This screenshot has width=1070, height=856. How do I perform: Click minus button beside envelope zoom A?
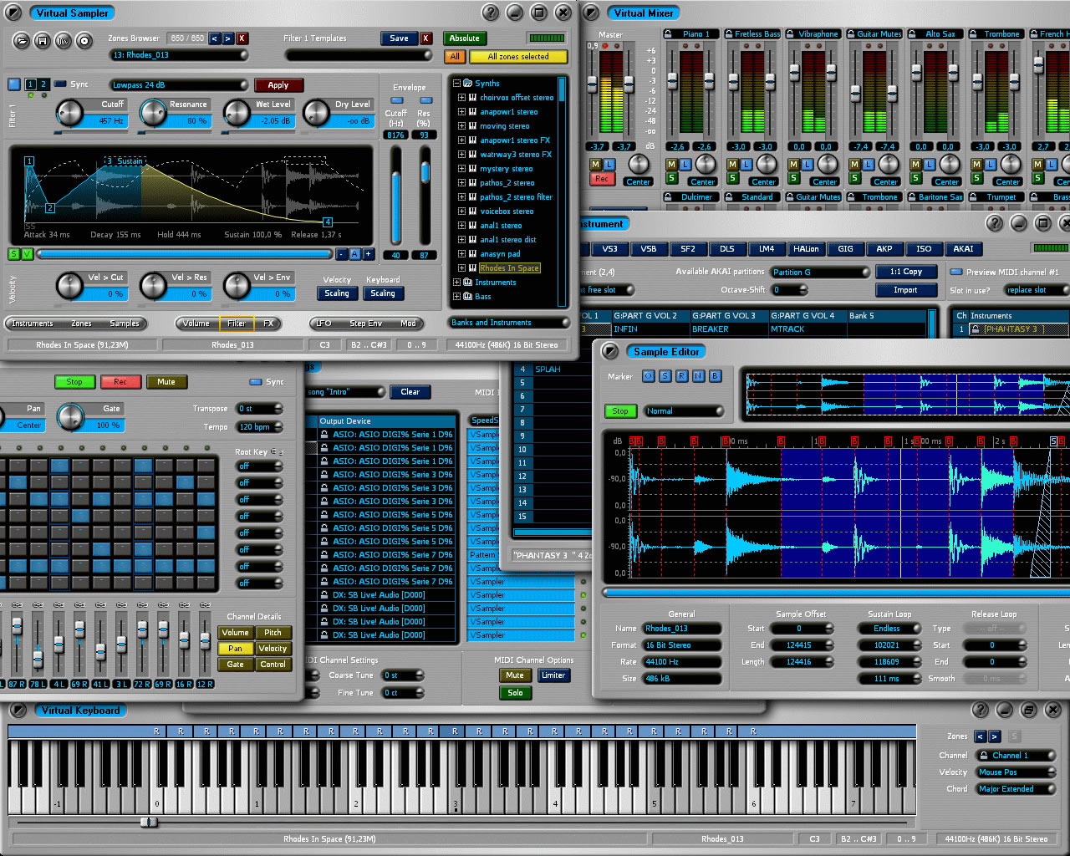tap(343, 254)
